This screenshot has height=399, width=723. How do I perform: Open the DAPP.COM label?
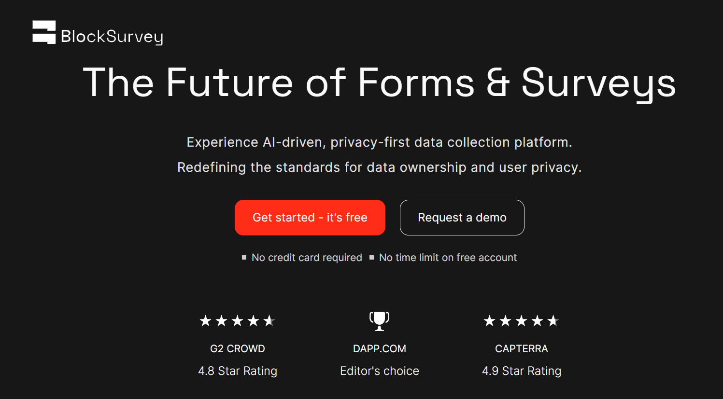(380, 348)
